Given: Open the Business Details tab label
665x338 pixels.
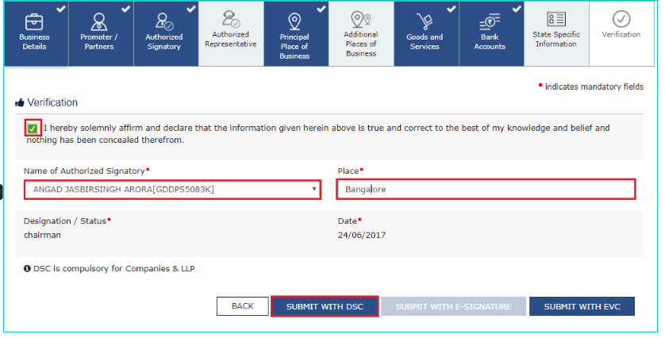Looking at the screenshot, I should (34, 41).
